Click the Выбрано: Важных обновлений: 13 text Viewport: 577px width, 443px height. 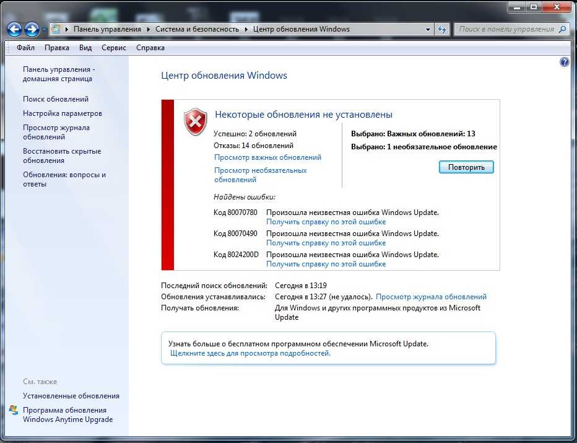coord(413,134)
